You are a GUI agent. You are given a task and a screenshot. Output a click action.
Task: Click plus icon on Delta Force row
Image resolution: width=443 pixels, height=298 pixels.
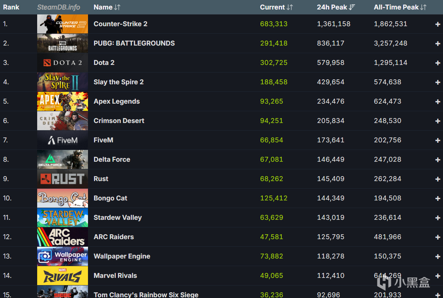tap(438, 160)
